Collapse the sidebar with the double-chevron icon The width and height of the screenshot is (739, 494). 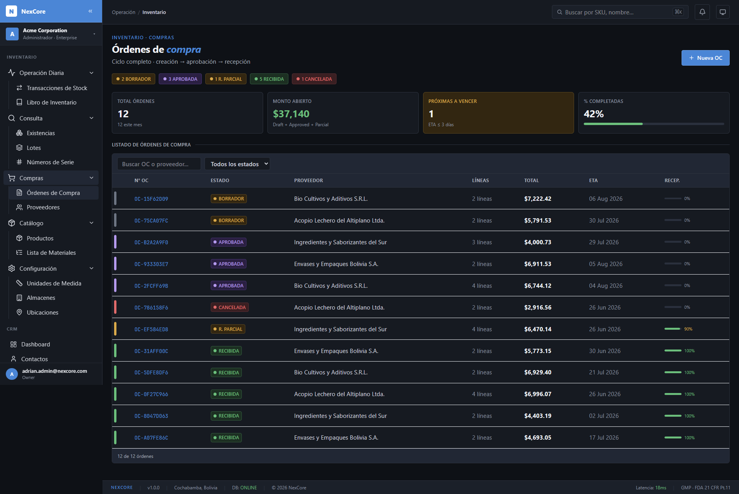(90, 11)
